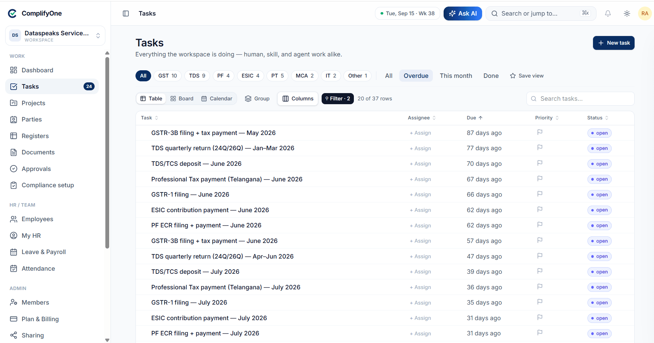
Task: Sort by the Task column
Action: (x=149, y=118)
